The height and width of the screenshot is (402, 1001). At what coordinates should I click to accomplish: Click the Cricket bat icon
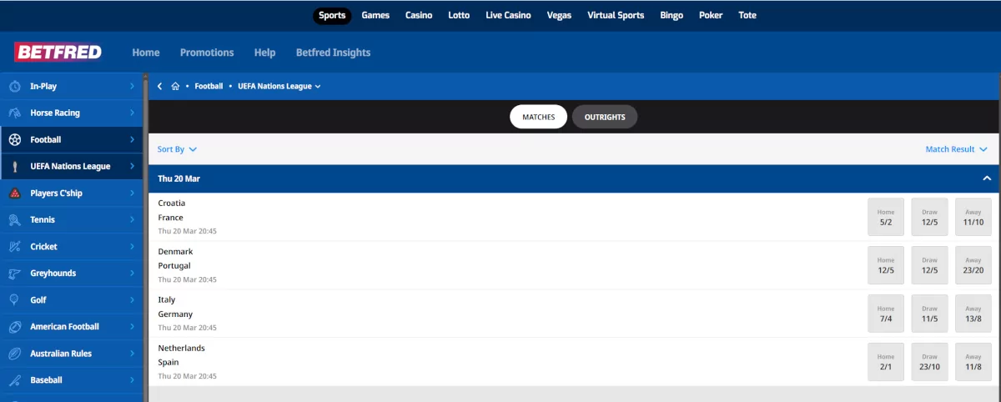[x=15, y=246]
